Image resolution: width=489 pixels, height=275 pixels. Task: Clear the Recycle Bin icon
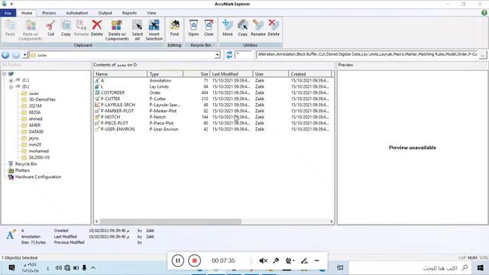(x=209, y=25)
